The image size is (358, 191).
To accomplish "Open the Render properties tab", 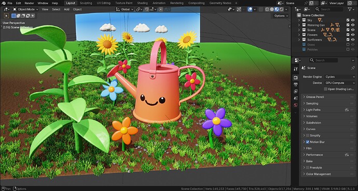I will pos(295,78).
